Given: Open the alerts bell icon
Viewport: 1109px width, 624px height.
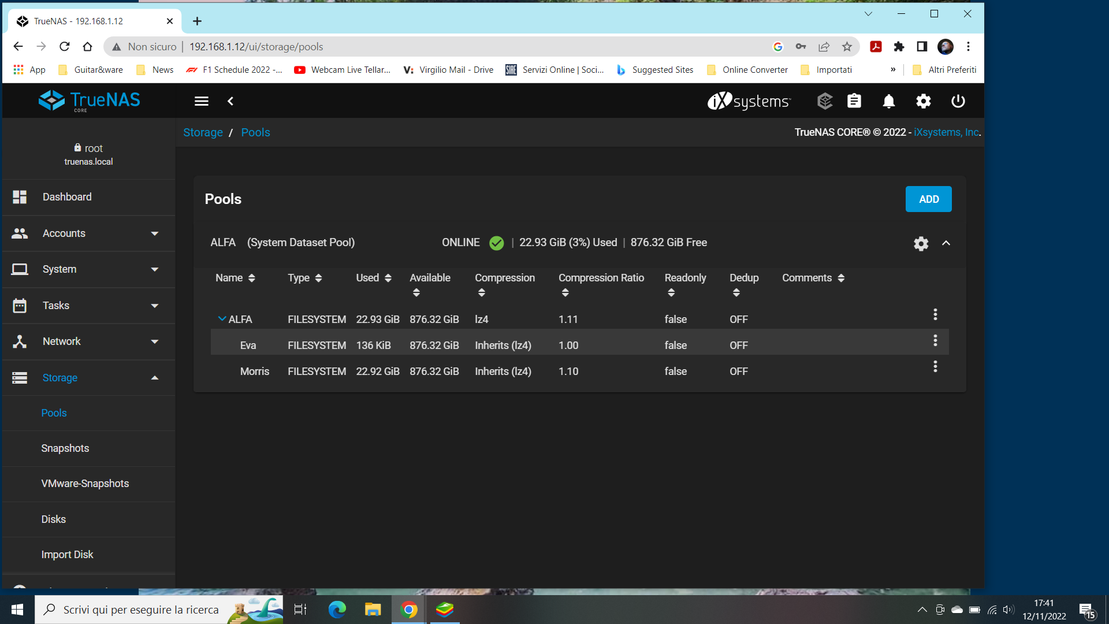Looking at the screenshot, I should [888, 101].
